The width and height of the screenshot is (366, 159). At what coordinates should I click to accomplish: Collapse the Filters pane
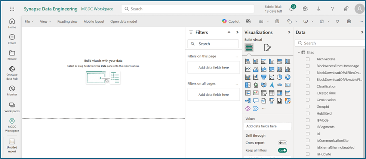pyautogui.click(x=237, y=32)
